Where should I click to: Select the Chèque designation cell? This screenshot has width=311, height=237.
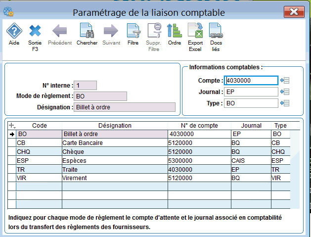click(x=115, y=151)
